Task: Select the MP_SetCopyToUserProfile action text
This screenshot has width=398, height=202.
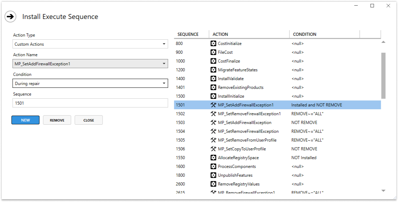Action: tap(242, 149)
